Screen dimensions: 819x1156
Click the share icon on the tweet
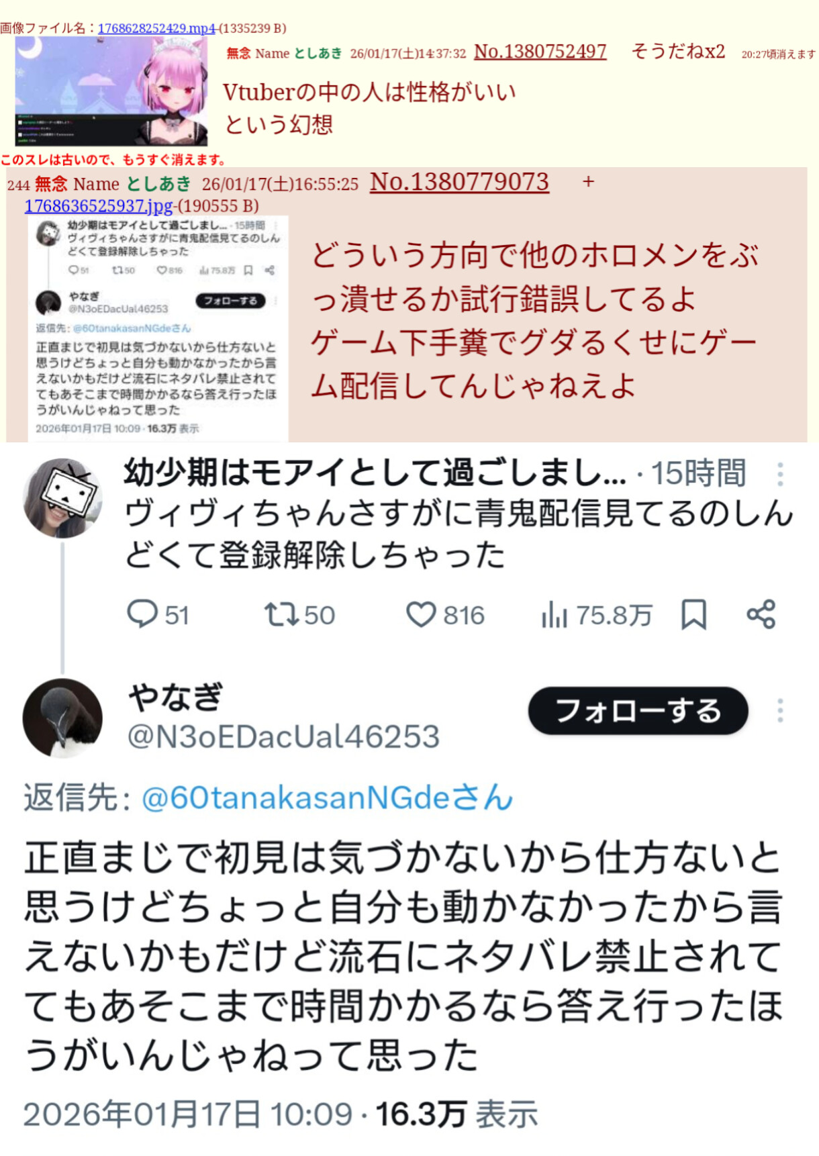(761, 614)
